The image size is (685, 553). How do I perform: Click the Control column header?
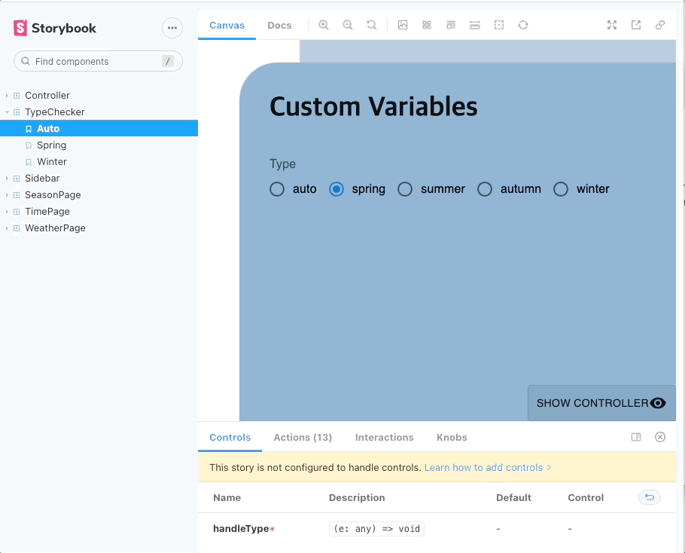pos(586,497)
